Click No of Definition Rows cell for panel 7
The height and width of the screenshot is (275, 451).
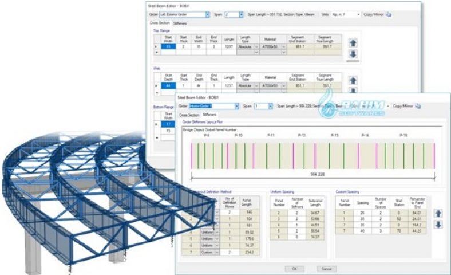230,252
